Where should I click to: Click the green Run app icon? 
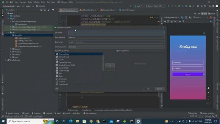168,6
